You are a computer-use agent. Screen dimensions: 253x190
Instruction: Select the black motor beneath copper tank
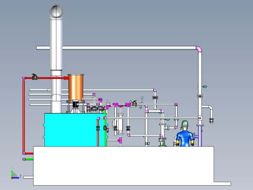click(x=75, y=104)
